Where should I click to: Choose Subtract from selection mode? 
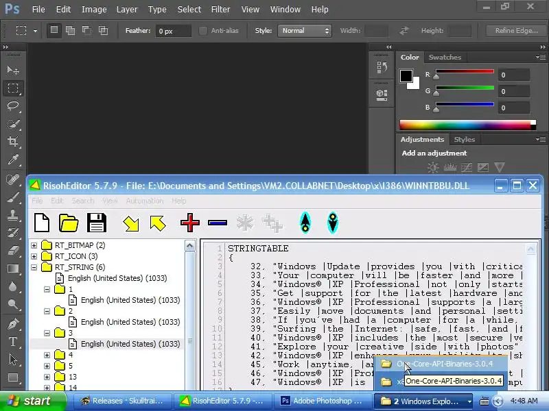(x=87, y=31)
